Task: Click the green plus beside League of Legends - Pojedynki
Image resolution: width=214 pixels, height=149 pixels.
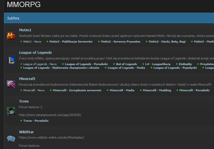Action: pos(151,68)
